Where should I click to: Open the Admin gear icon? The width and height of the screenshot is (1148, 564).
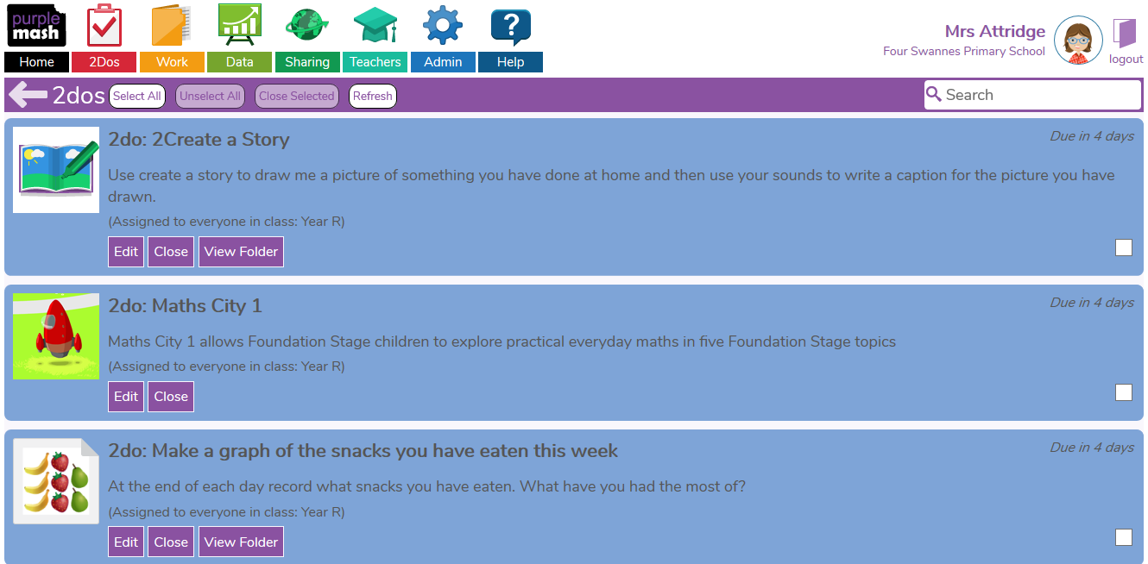pos(443,26)
